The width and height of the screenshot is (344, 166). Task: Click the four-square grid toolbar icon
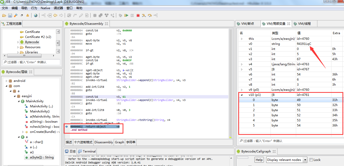tap(95, 16)
